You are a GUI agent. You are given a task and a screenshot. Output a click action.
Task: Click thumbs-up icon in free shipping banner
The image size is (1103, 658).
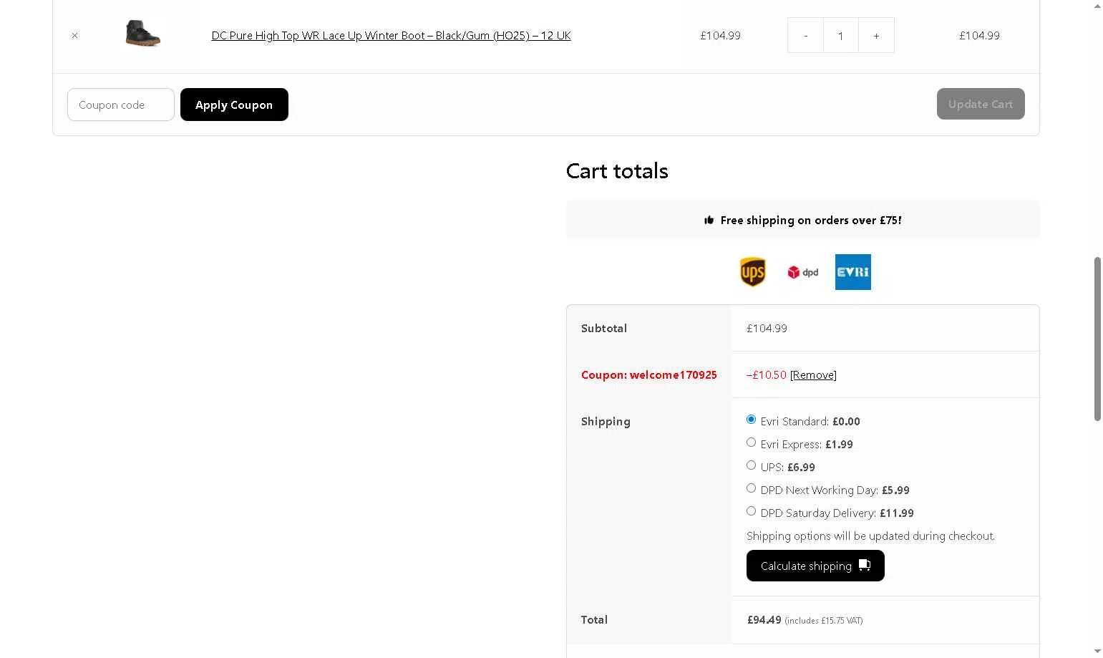click(x=709, y=220)
